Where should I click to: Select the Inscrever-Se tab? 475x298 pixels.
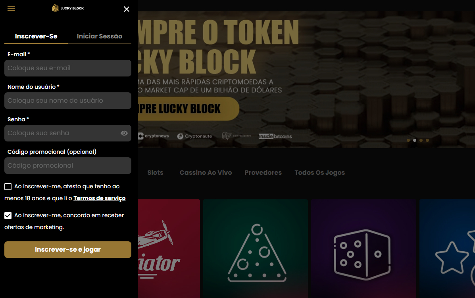click(36, 36)
